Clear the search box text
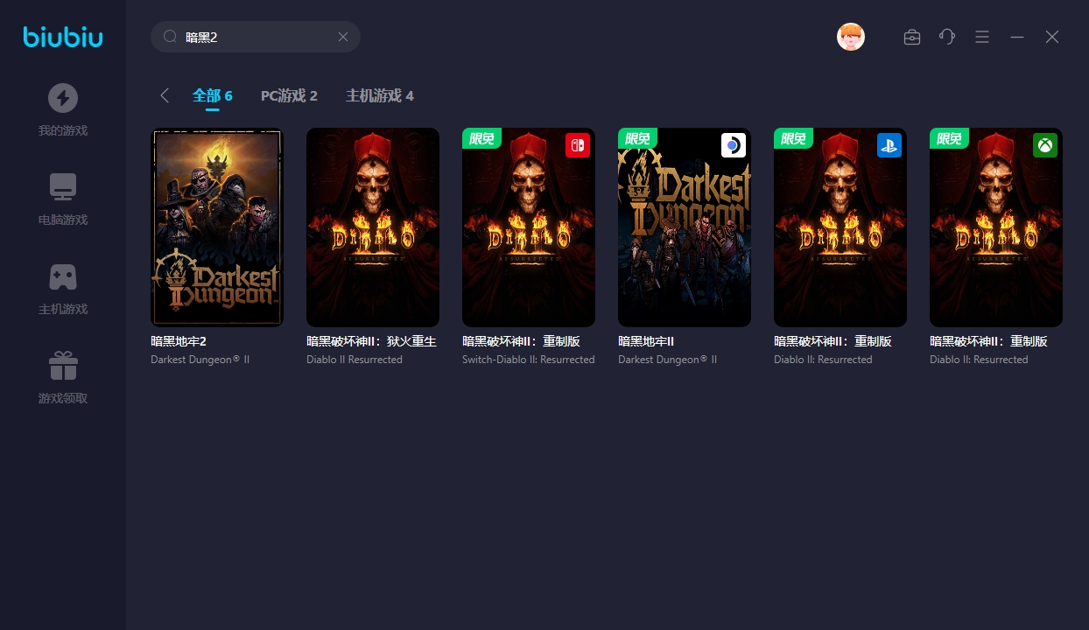 (x=343, y=37)
